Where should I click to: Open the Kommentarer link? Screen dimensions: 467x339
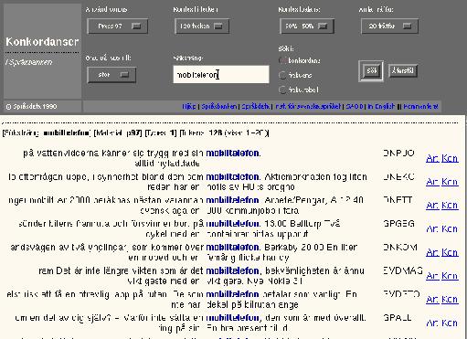coord(420,107)
